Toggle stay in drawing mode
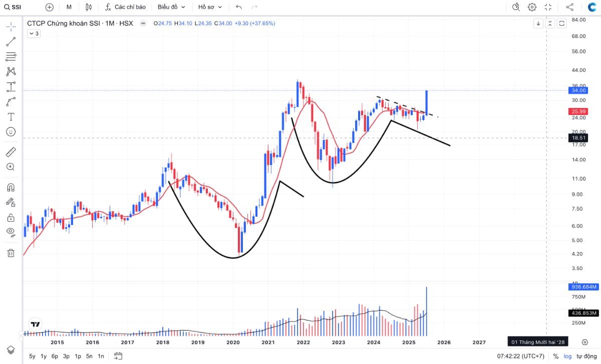The image size is (601, 364). coord(11,202)
